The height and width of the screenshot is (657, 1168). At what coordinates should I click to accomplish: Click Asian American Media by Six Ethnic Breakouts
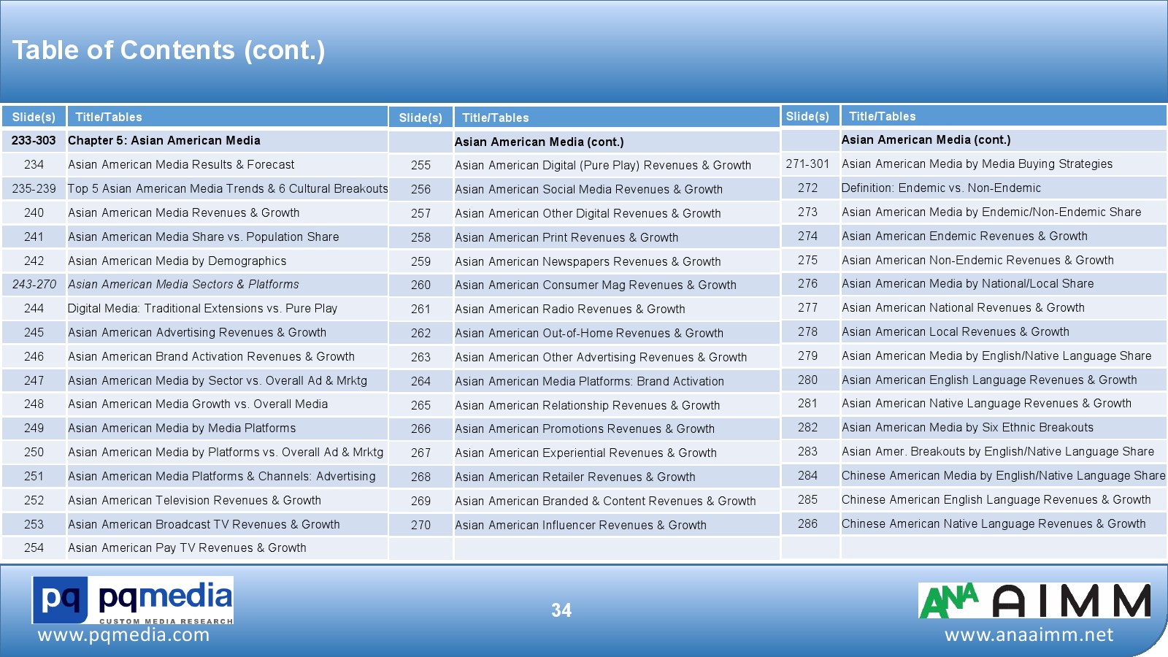pos(967,428)
